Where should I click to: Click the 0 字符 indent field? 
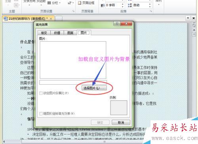click(113, 5)
